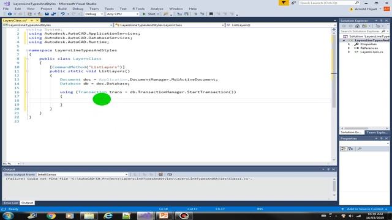Show Alphabetical sort in Properties panel
Image resolution: width=392 pixels, height=220 pixels.
[x=350, y=148]
